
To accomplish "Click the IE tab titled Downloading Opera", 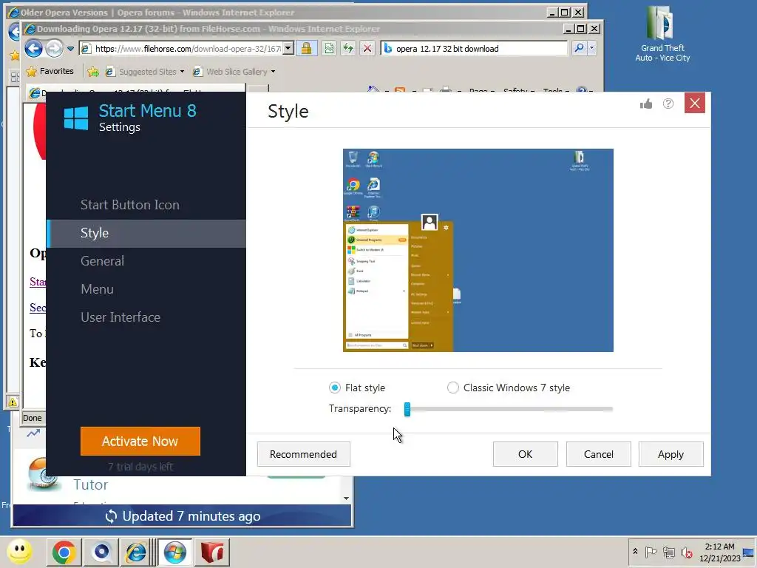I will pyautogui.click(x=135, y=92).
